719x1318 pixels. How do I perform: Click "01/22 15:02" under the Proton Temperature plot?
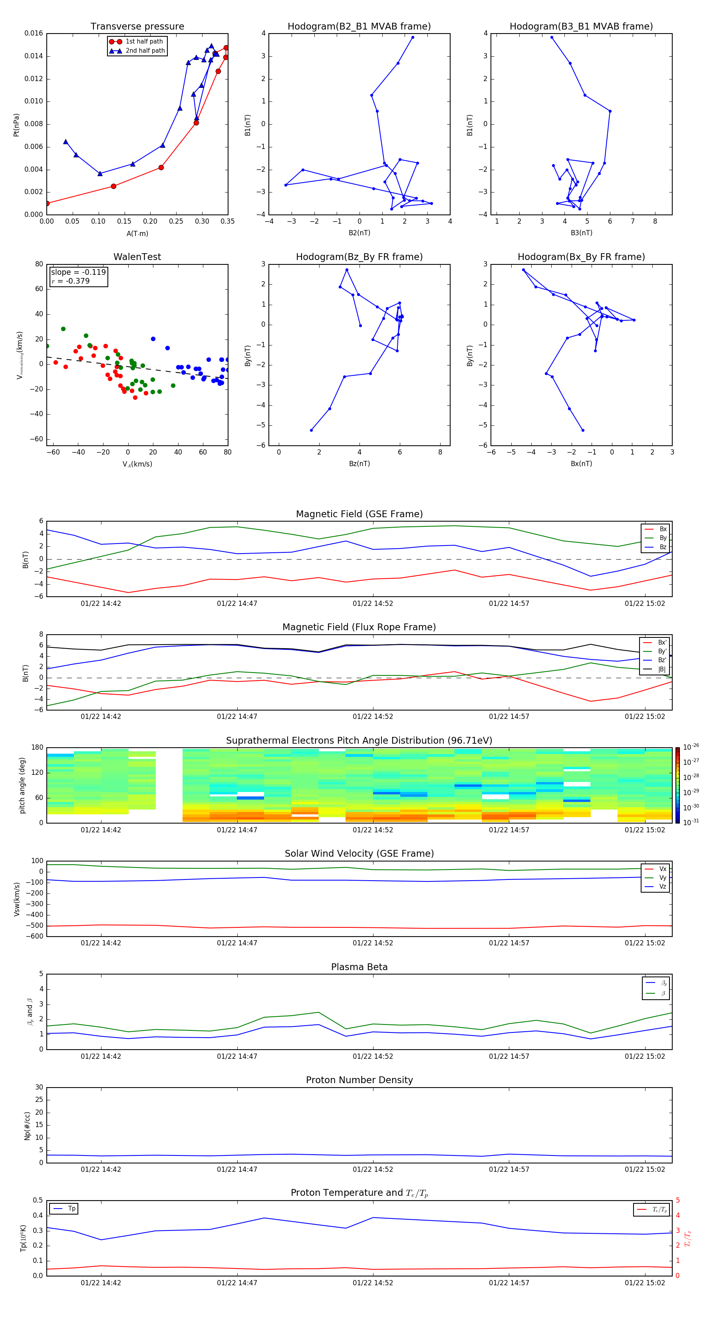[x=645, y=1283]
